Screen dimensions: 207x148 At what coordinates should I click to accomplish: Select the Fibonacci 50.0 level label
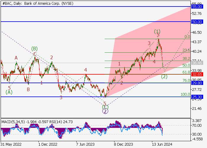pyautogui.click(x=186, y=65)
